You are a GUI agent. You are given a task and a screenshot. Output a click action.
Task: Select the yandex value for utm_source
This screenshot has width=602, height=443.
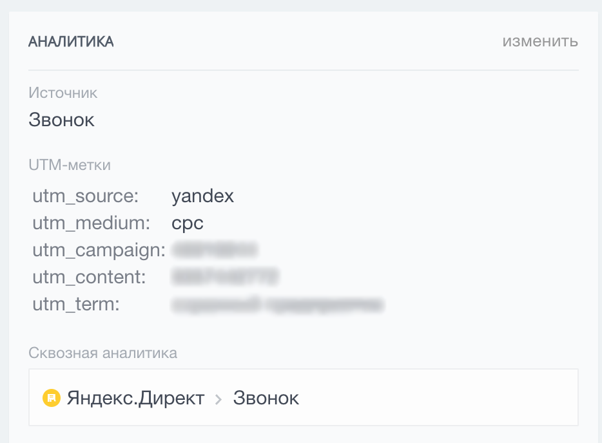(203, 196)
